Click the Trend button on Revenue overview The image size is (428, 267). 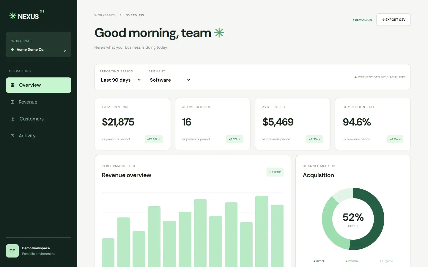(275, 172)
